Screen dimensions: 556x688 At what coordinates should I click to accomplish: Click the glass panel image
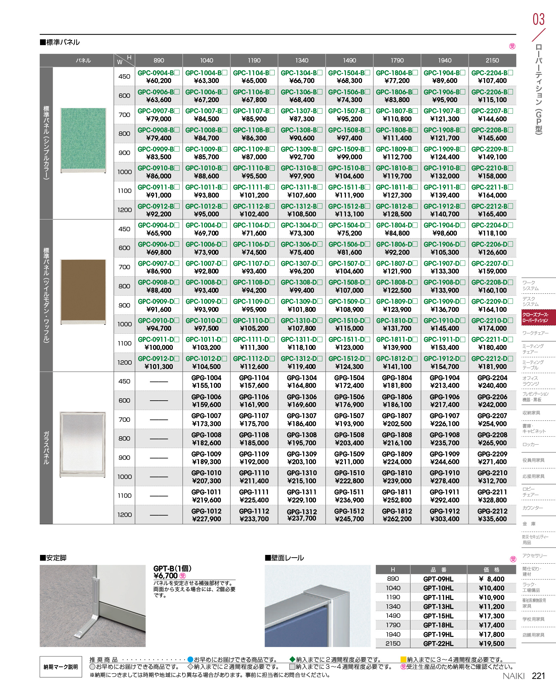point(83,444)
